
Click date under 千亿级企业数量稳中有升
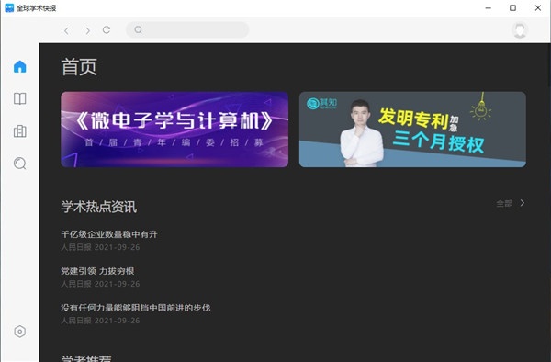point(117,247)
